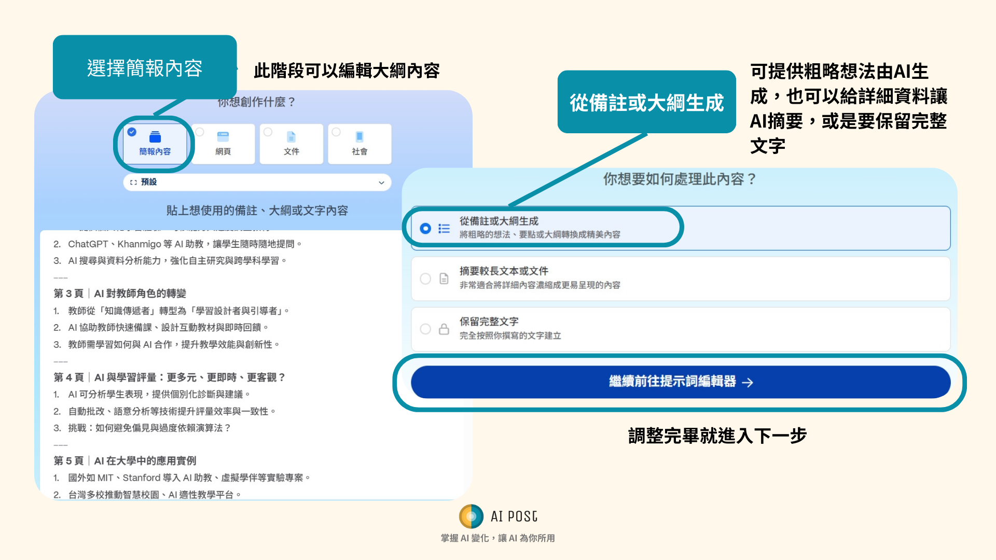
Task: Click the 社會 social mobile icon
Action: coord(359,137)
